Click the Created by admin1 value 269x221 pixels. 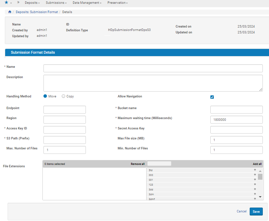click(42, 30)
